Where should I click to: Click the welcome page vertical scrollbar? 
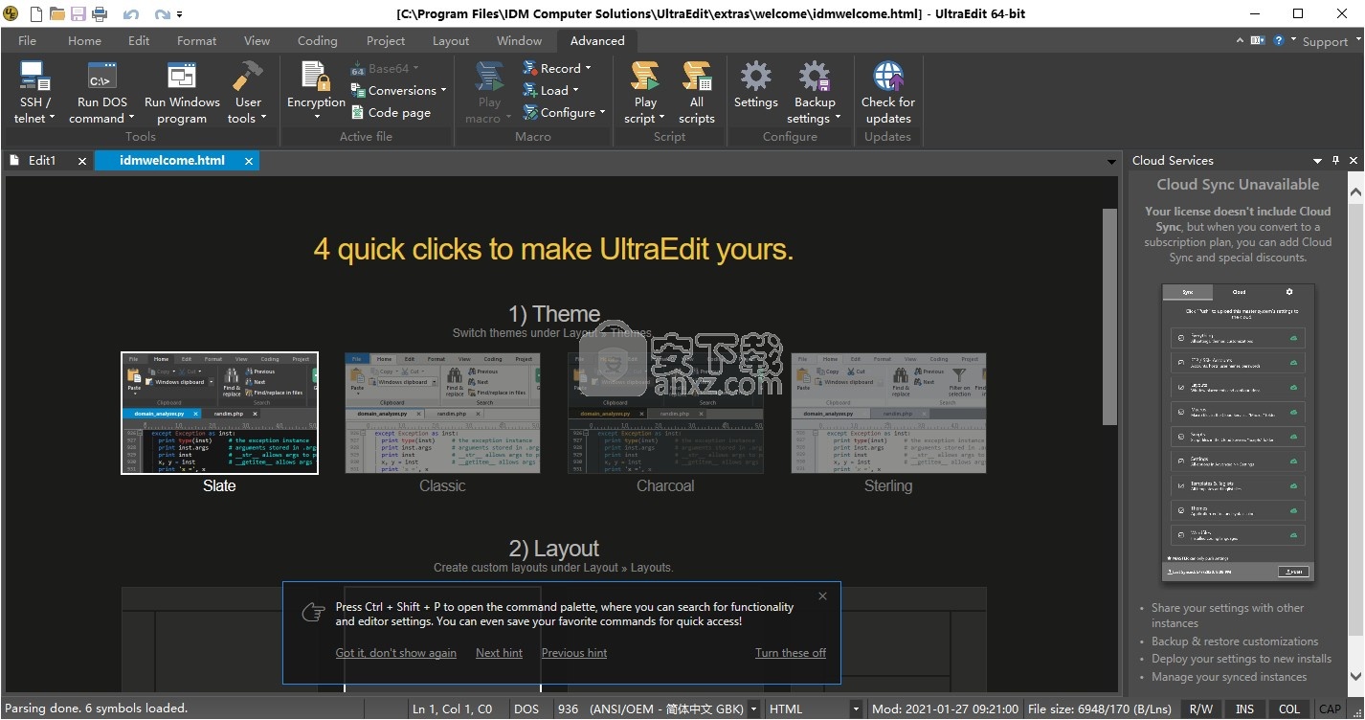[x=1109, y=316]
